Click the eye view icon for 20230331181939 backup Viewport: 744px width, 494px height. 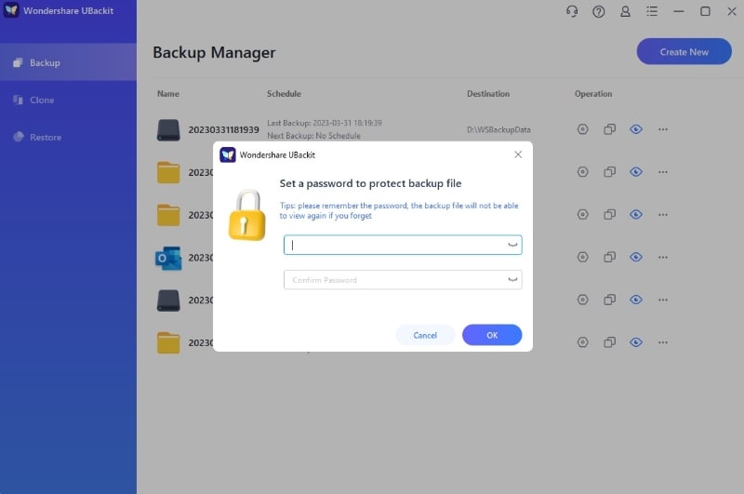[636, 129]
